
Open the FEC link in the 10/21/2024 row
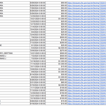[87, 19]
